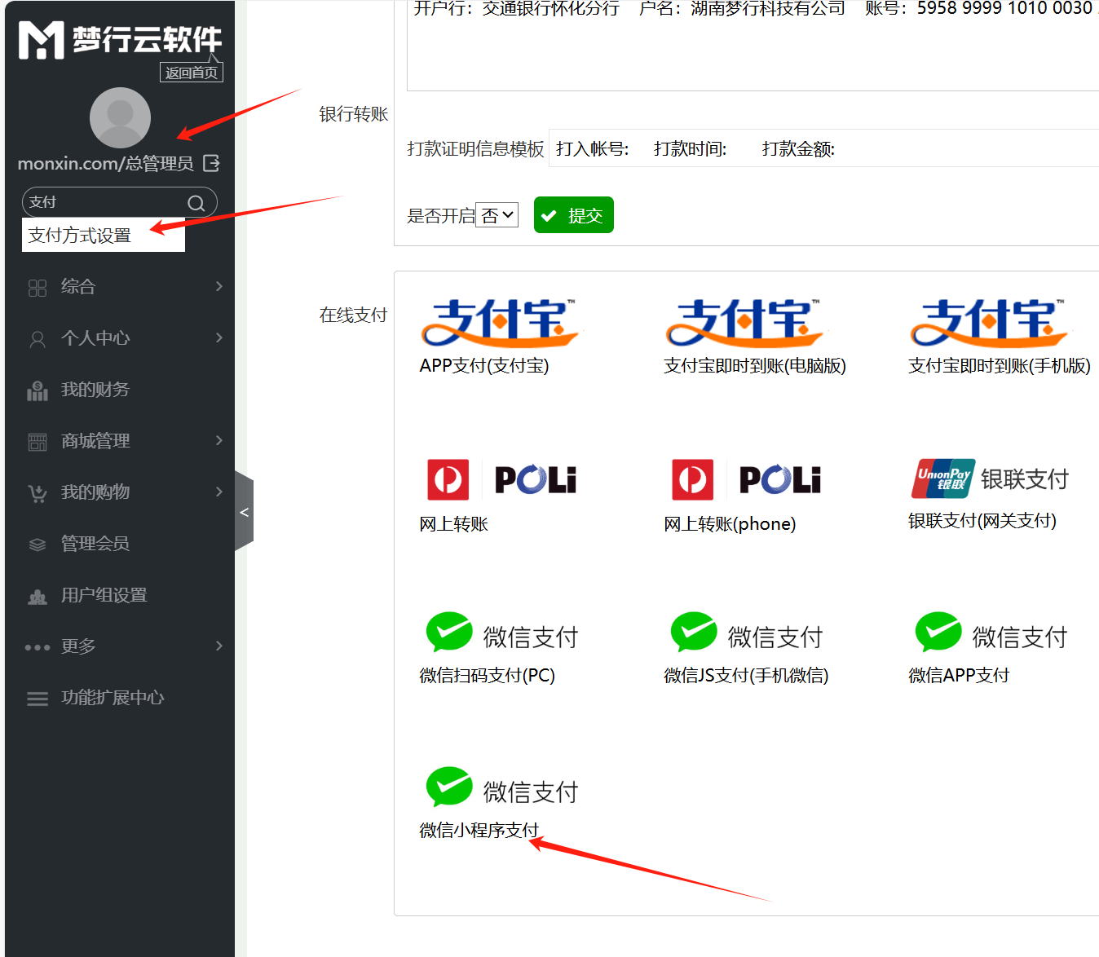Open the user avatar profile picture
Viewport: 1099px width, 957px height.
pyautogui.click(x=120, y=118)
